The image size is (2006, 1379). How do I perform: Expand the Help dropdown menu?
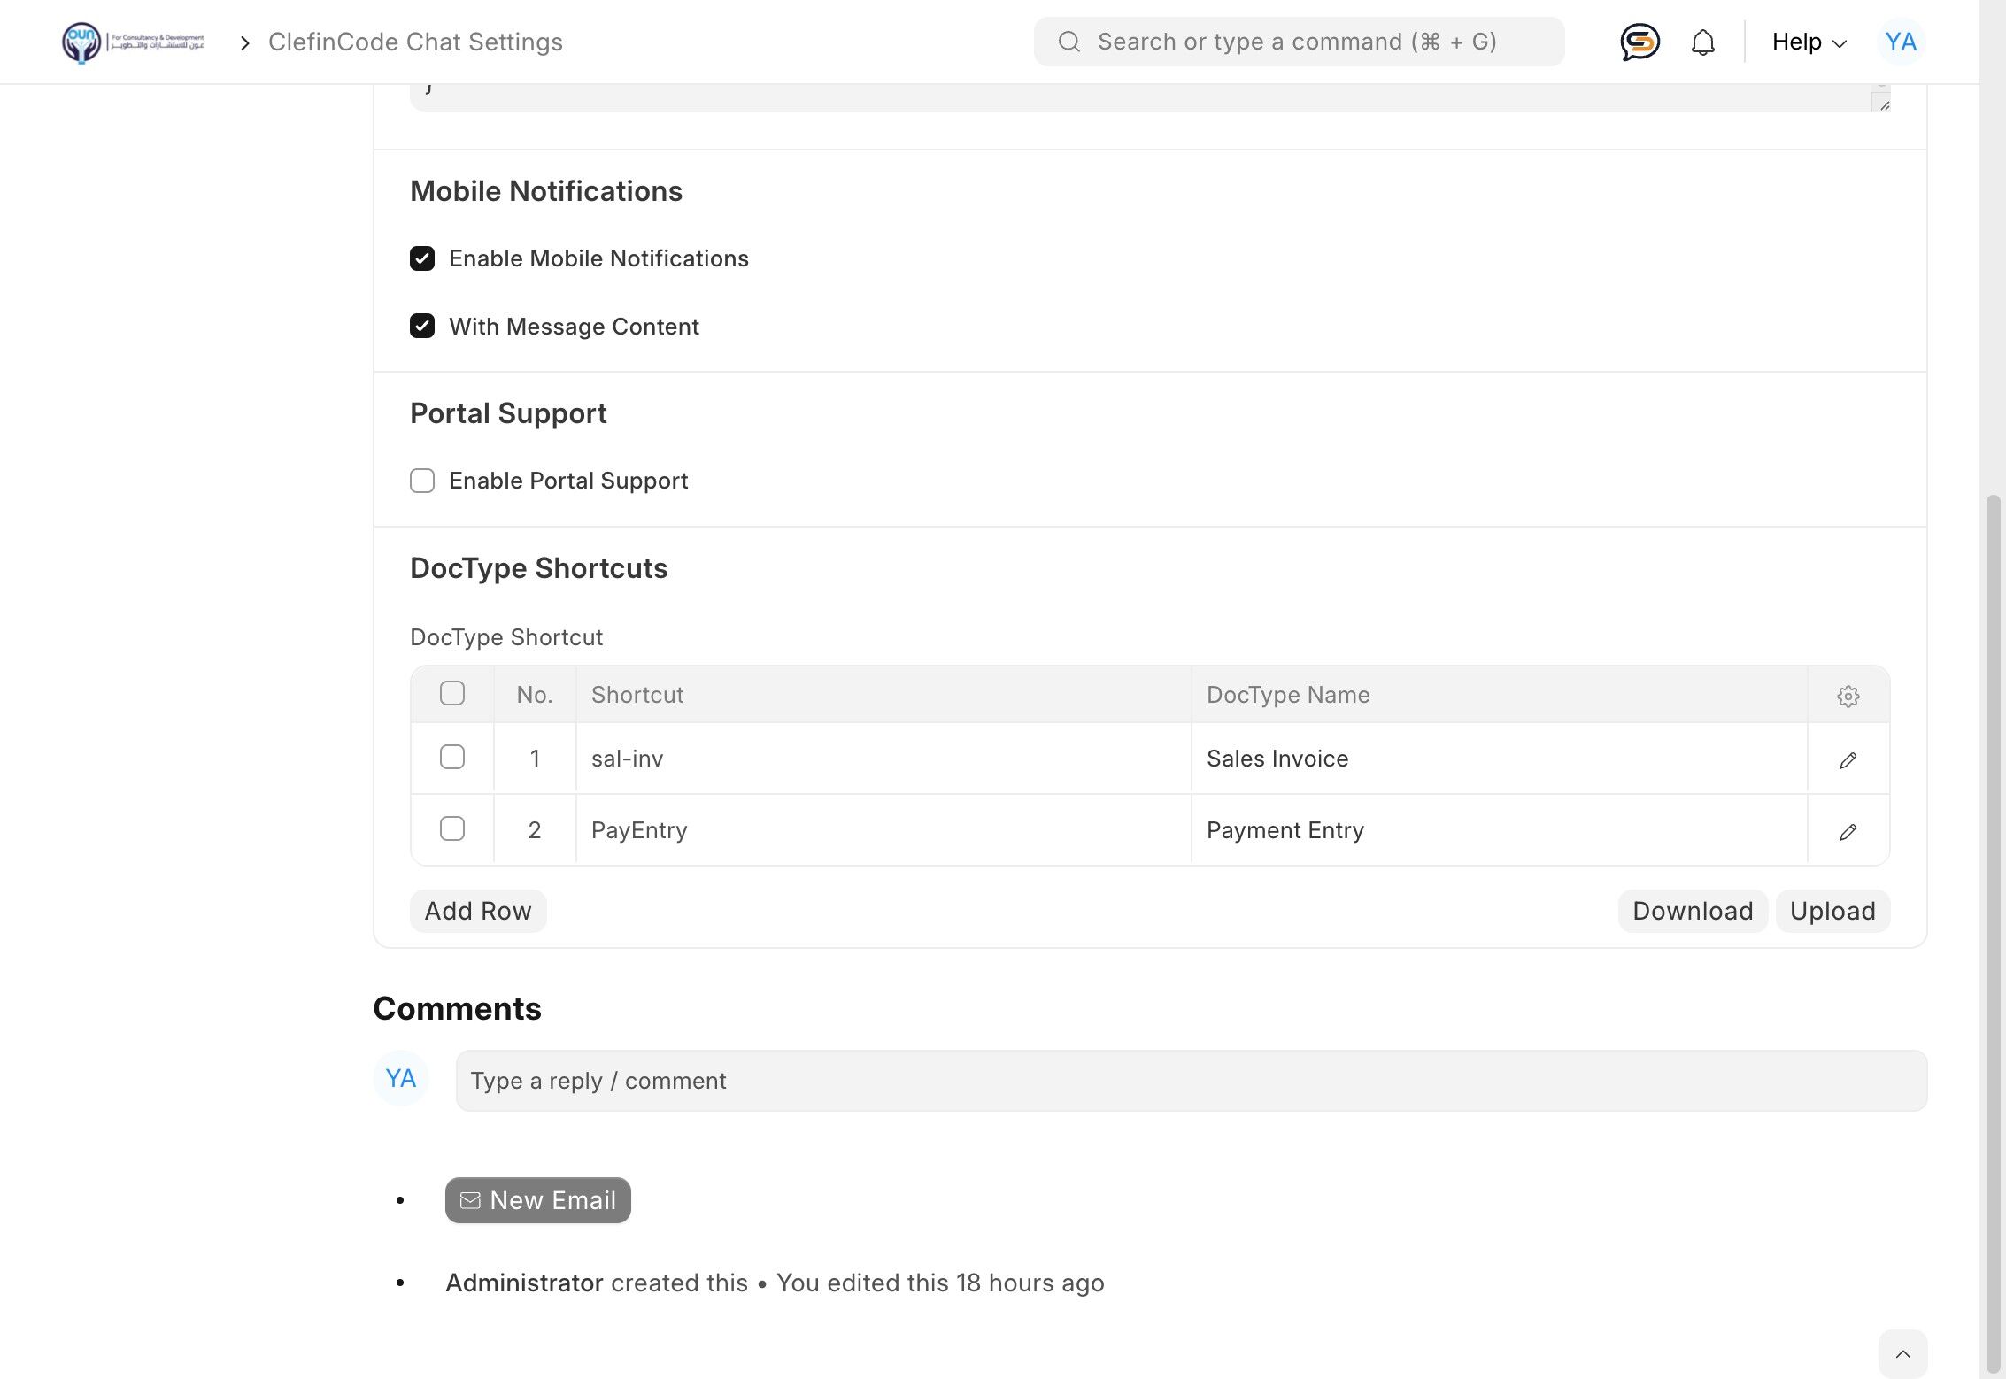click(1809, 42)
